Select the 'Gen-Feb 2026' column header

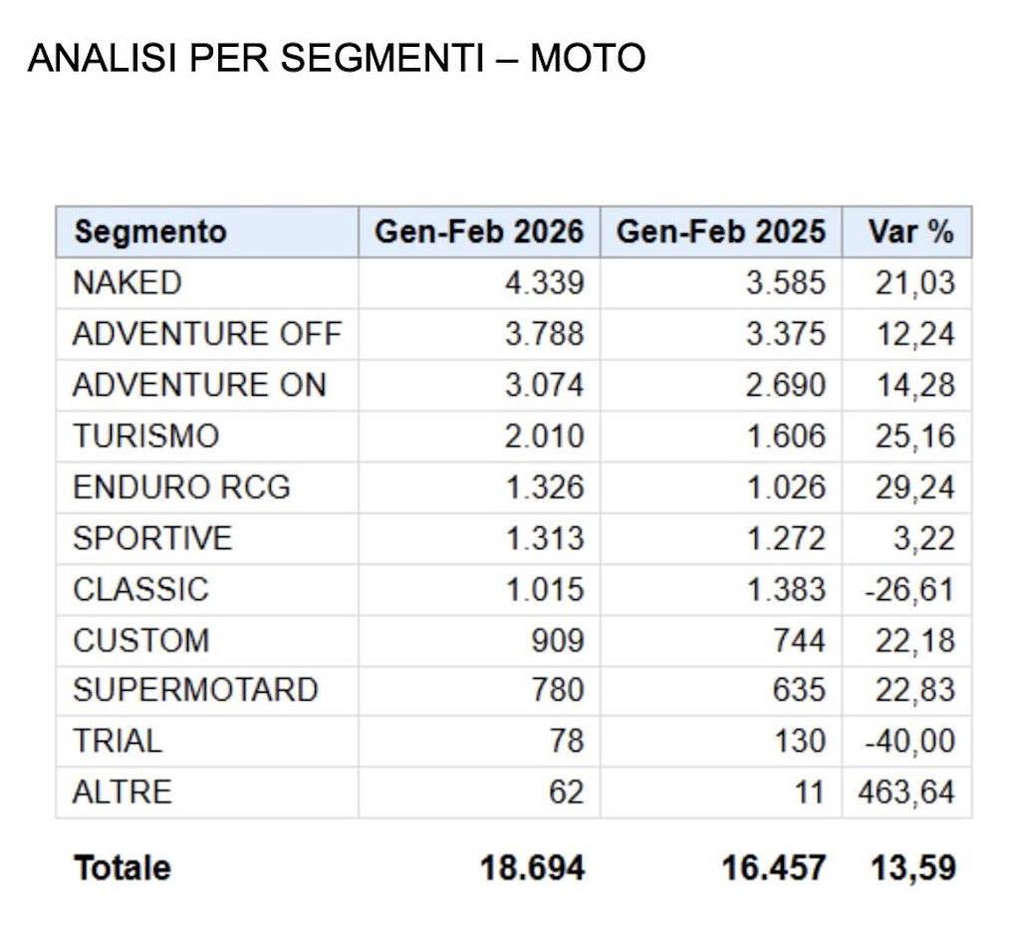[x=479, y=232]
